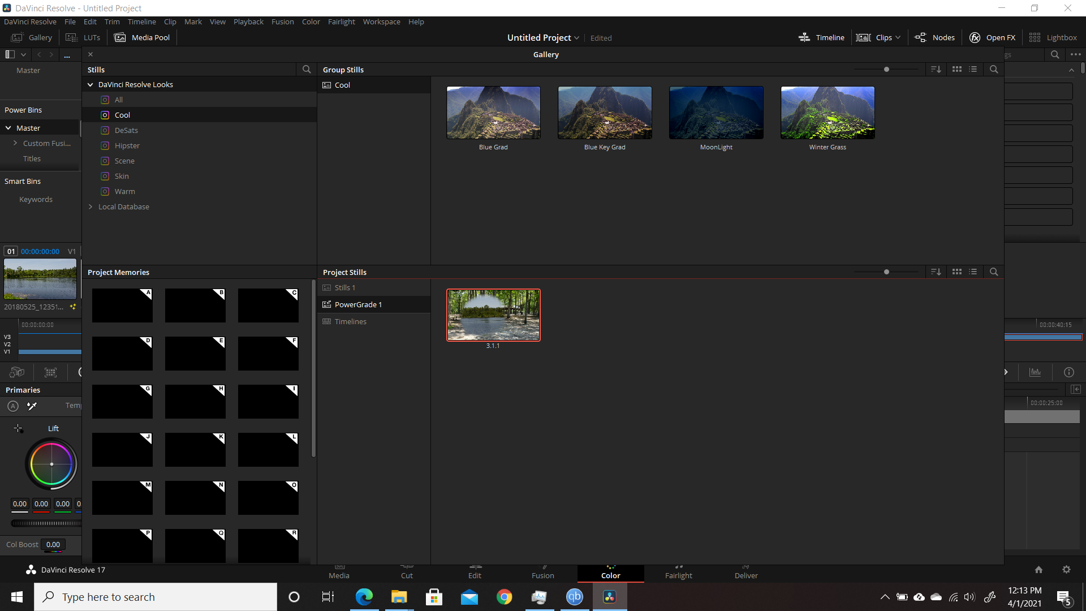The height and width of the screenshot is (611, 1086).
Task: Open the Stills 1 album
Action: (374, 287)
